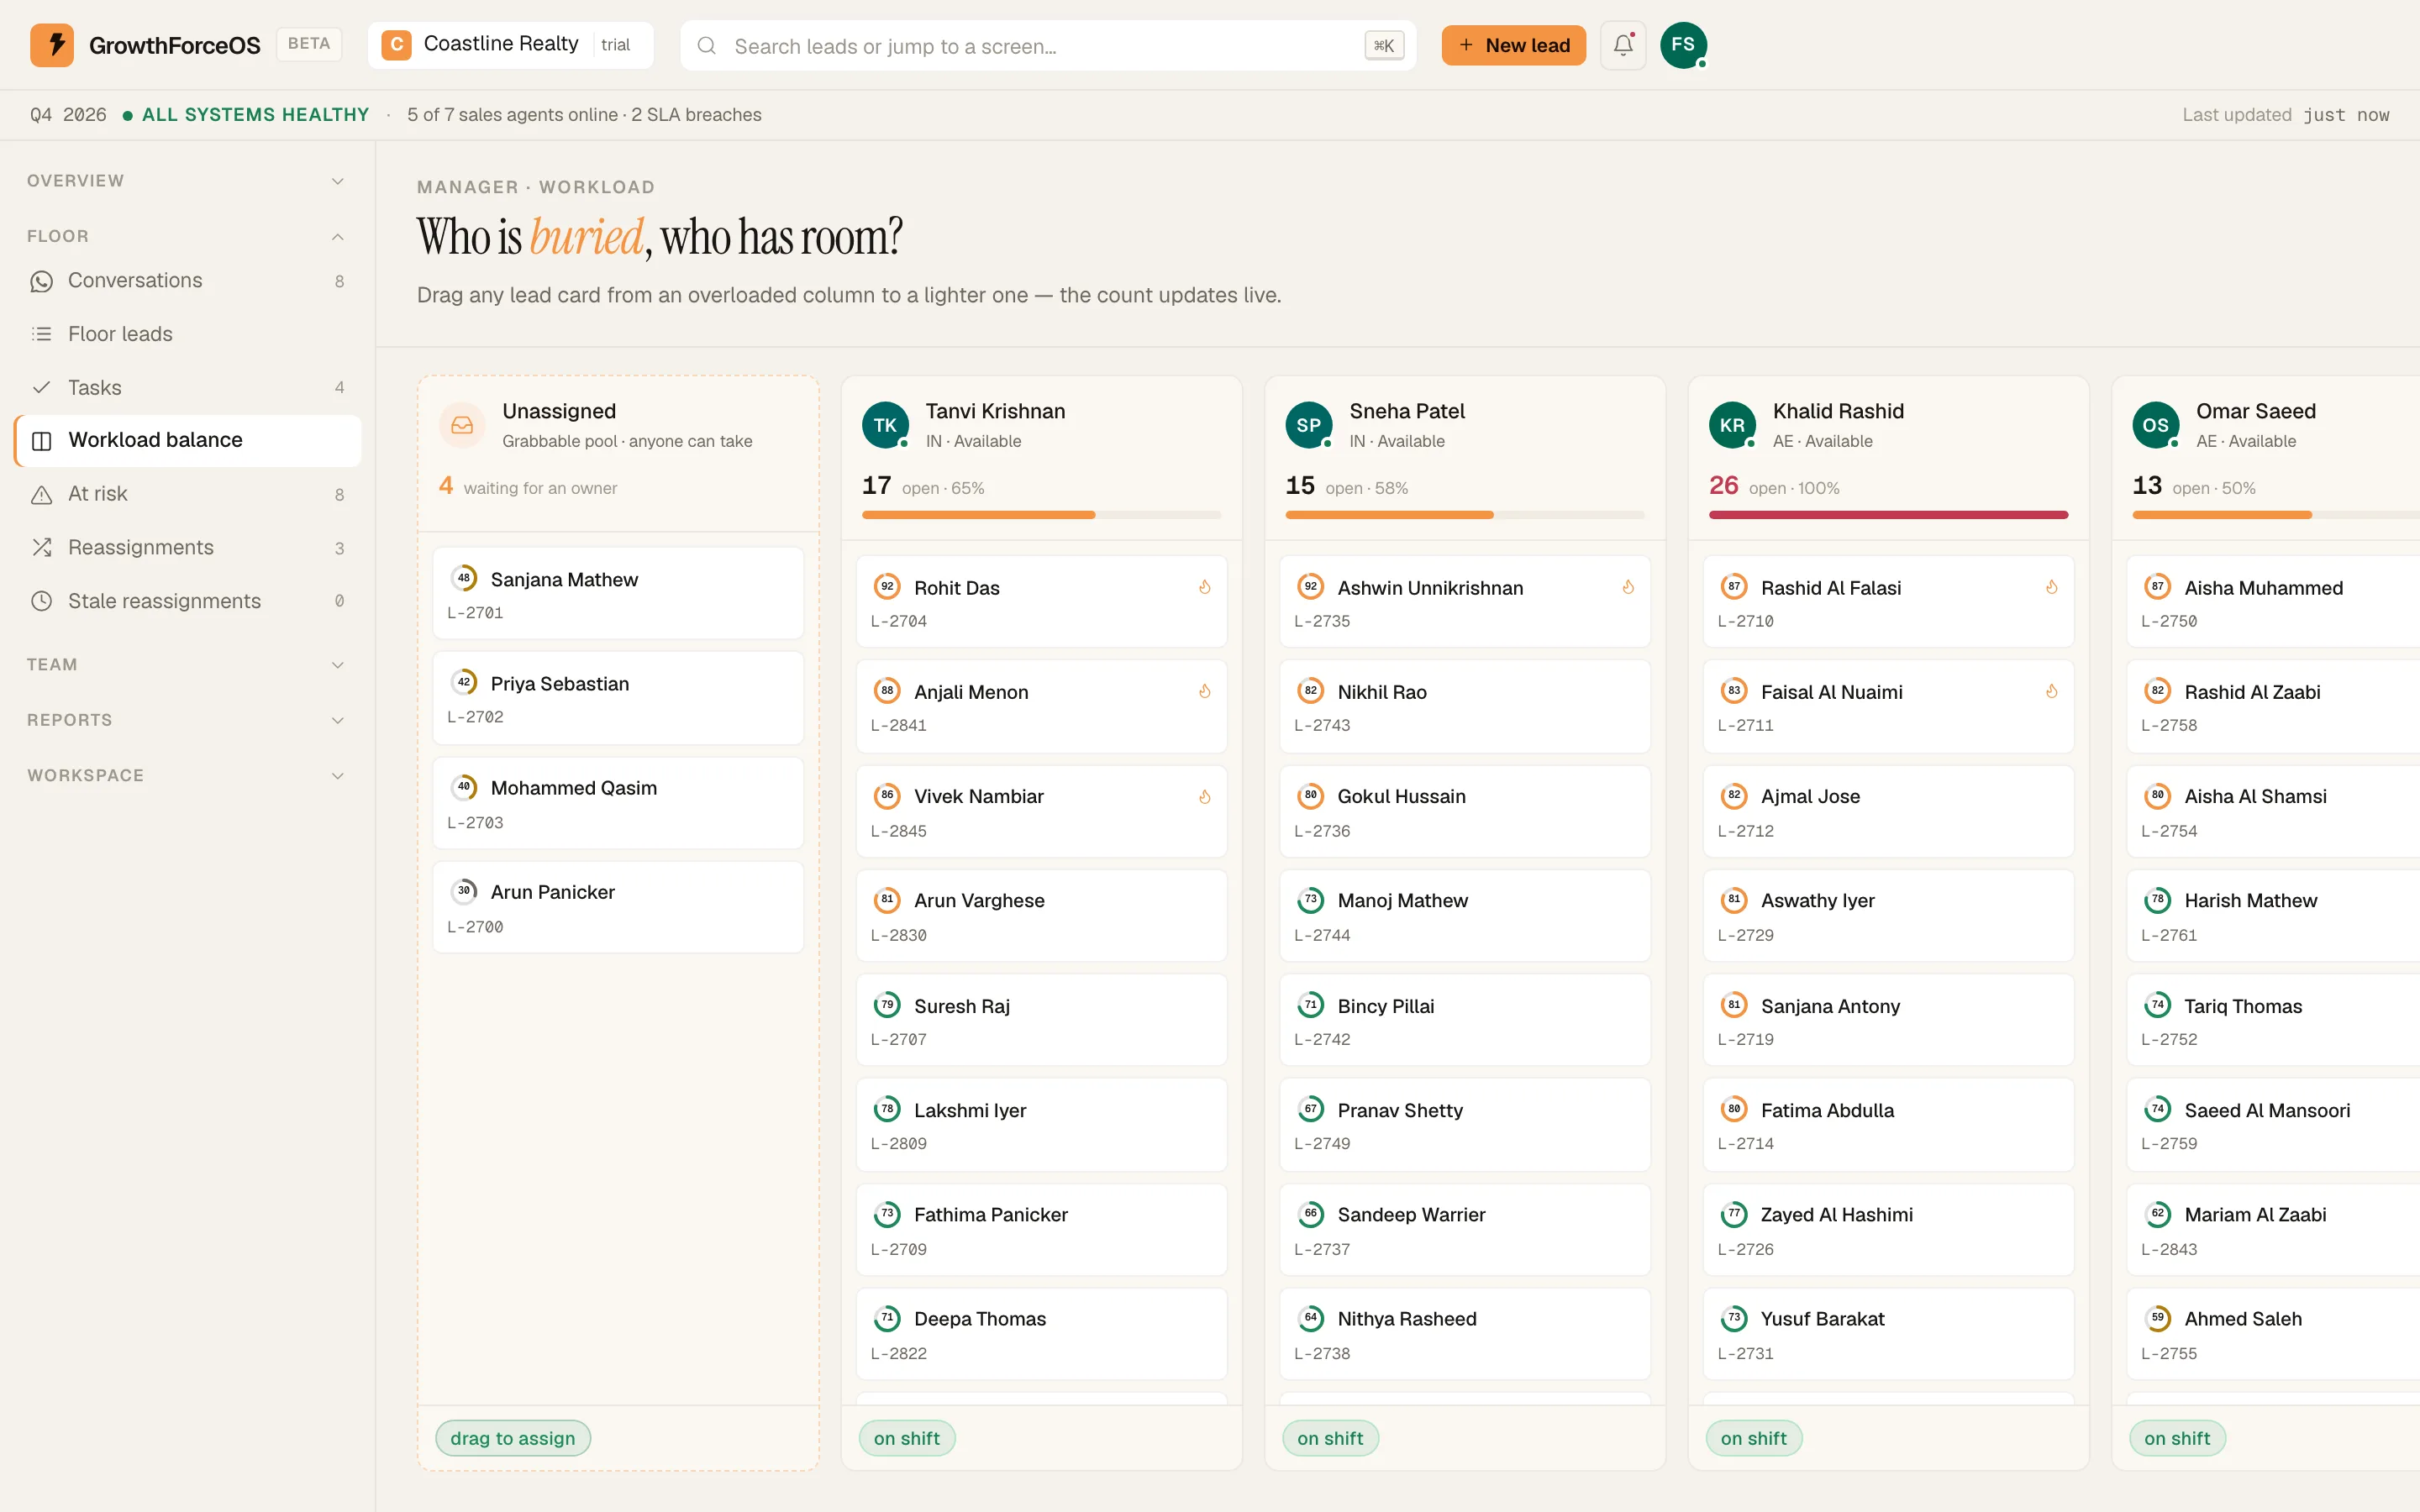Open Conversations in the sidebar

point(186,281)
